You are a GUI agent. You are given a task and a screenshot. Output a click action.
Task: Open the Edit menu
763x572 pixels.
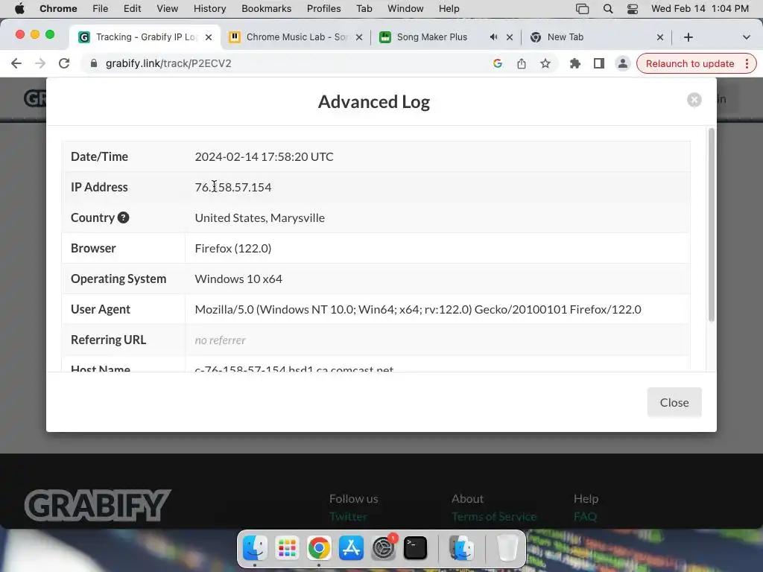132,8
